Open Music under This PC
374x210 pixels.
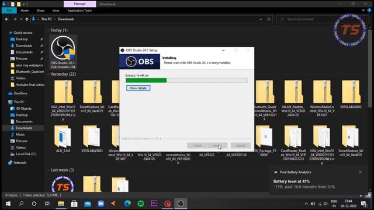[x=20, y=135]
